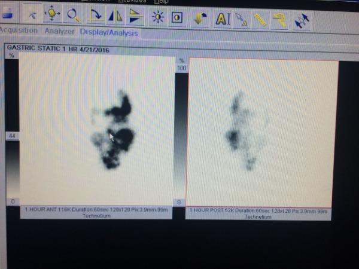The width and height of the screenshot is (359, 269).
Task: Click the 1 HOUR POST 52K caption
Action: pyautogui.click(x=258, y=213)
